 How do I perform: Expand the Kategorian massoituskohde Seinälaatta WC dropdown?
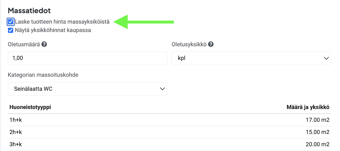point(87,89)
